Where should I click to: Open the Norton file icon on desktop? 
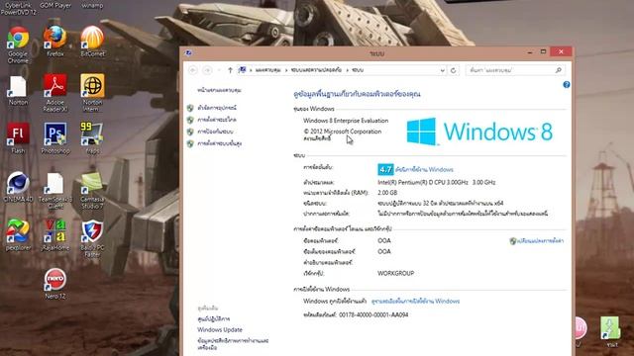tap(18, 90)
